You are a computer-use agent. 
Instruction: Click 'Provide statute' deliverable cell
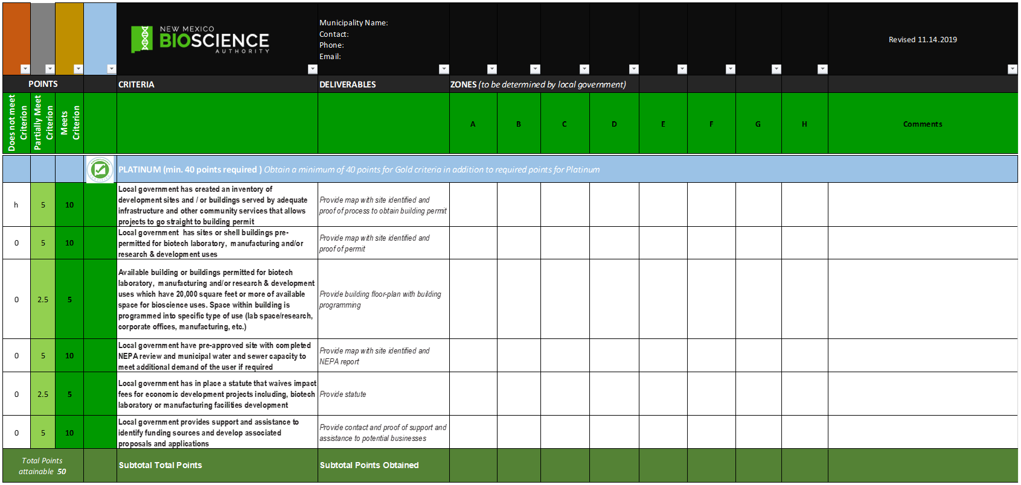tap(383, 394)
